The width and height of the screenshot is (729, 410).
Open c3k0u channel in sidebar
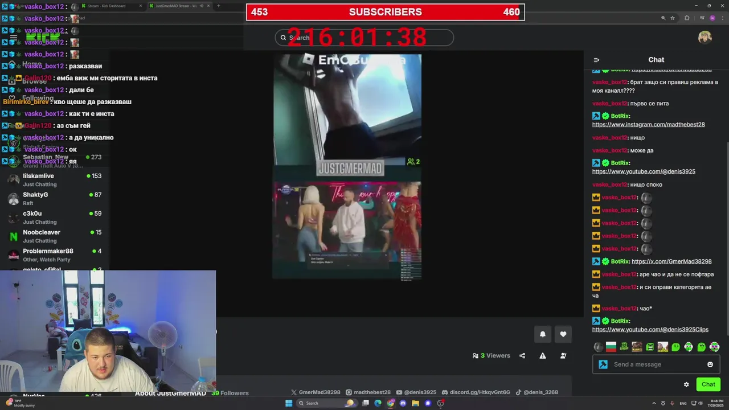pos(55,217)
